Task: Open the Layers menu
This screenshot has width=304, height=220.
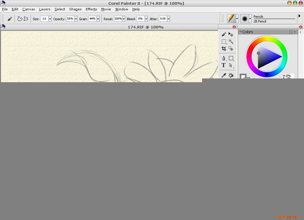Action: [x=44, y=9]
